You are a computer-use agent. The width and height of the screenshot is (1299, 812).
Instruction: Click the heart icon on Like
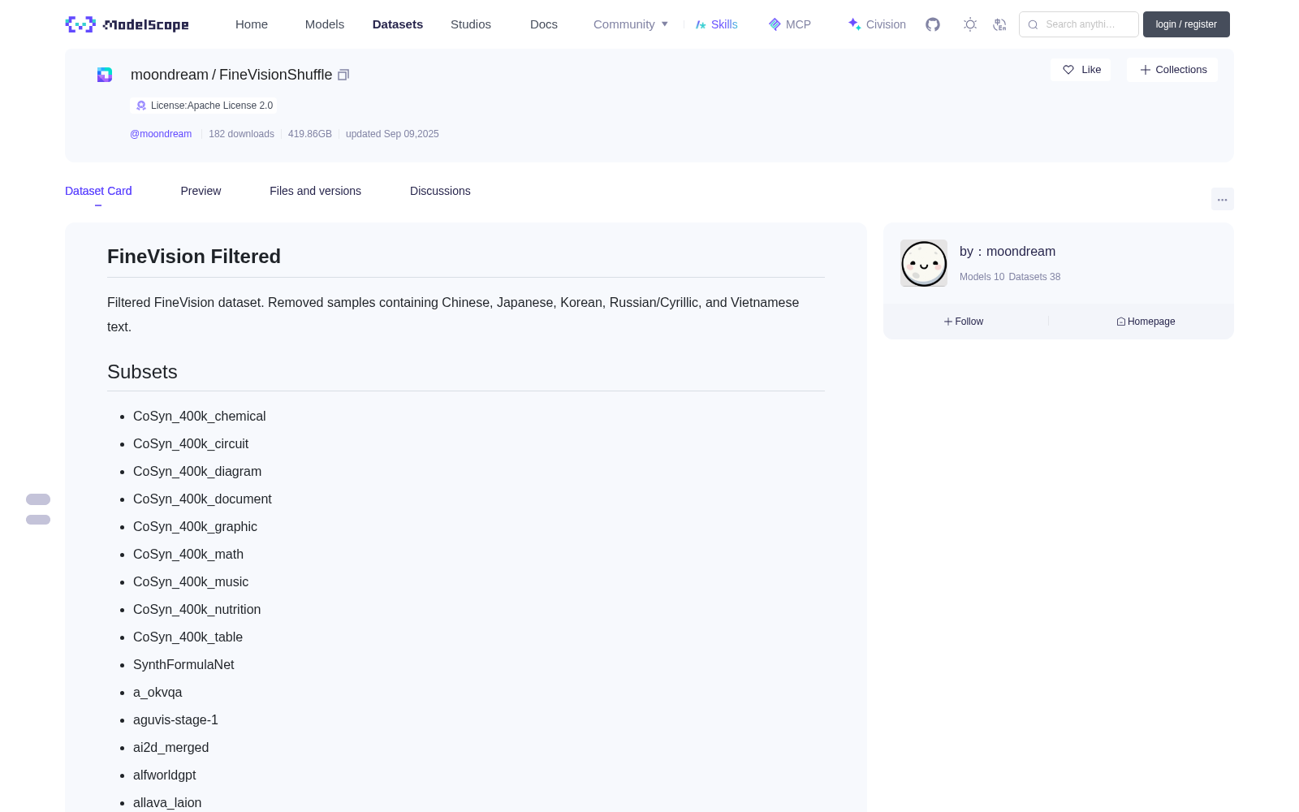coord(1068,70)
